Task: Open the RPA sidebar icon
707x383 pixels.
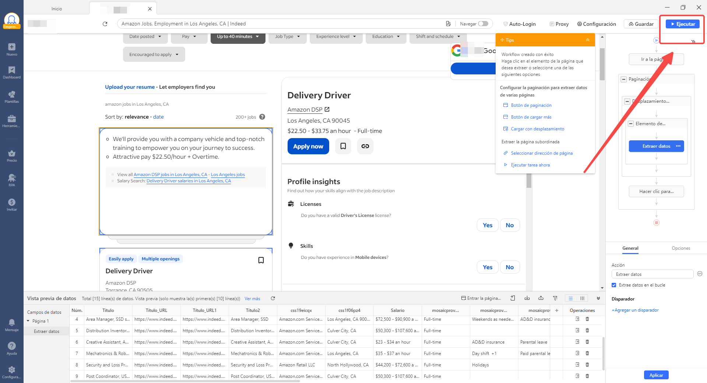Action: click(x=12, y=180)
